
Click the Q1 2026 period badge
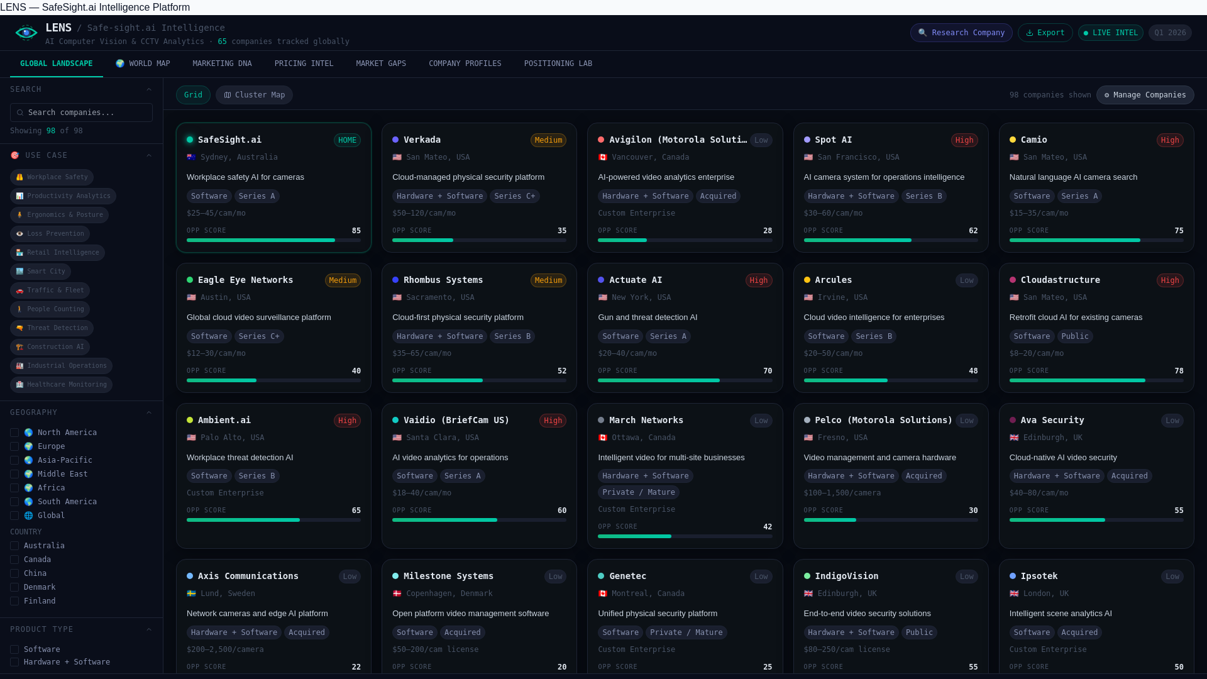[x=1170, y=33]
